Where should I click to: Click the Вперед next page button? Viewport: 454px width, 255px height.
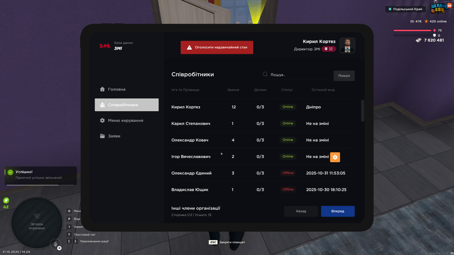click(338, 211)
